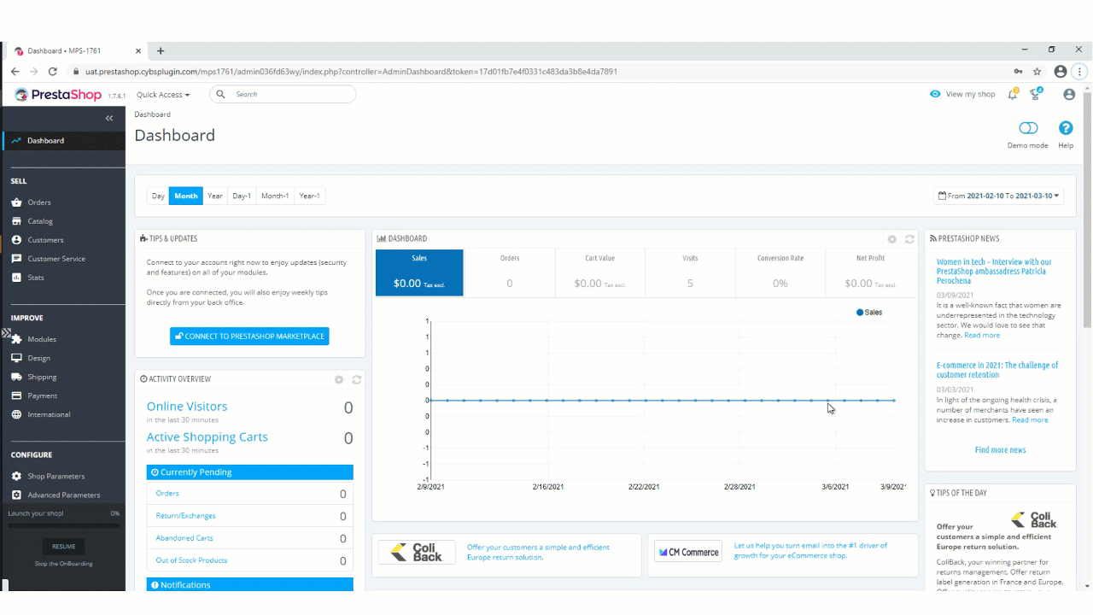1093x615 pixels.
Task: Click Connect to PrestaShop Marketplace button
Action: (249, 337)
